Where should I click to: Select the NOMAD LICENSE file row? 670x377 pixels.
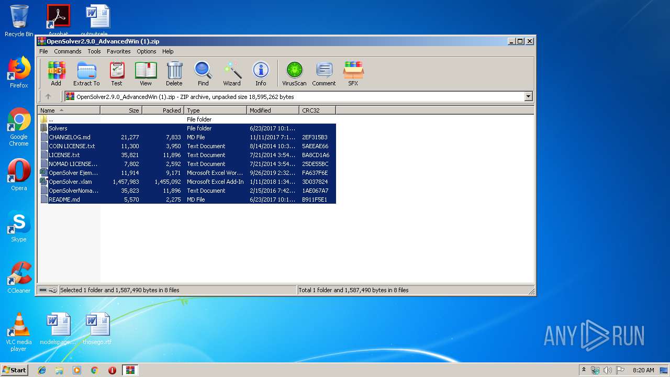coord(187,164)
